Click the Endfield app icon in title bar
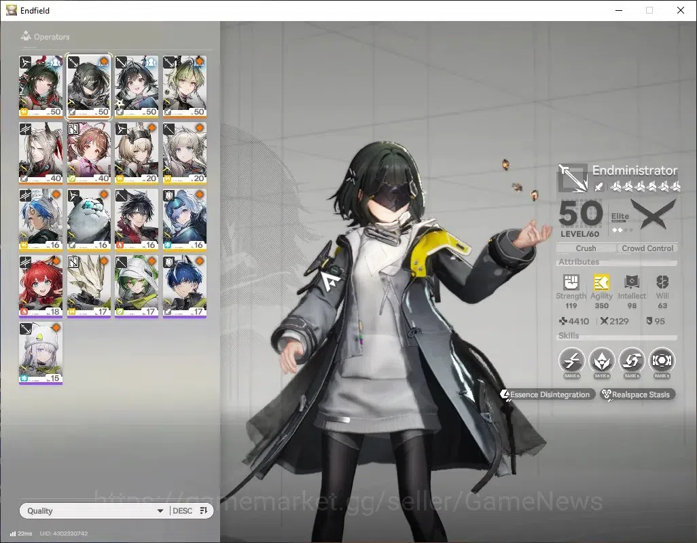The width and height of the screenshot is (697, 543). [11, 10]
